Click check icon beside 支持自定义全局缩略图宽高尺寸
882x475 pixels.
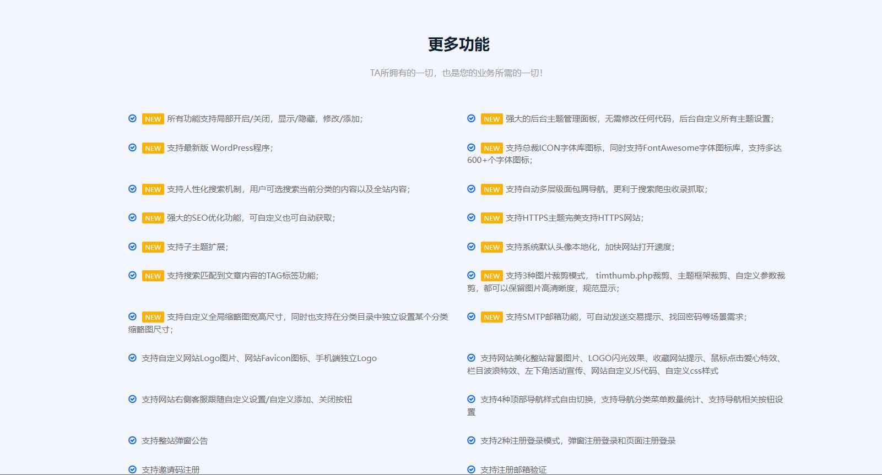click(132, 316)
